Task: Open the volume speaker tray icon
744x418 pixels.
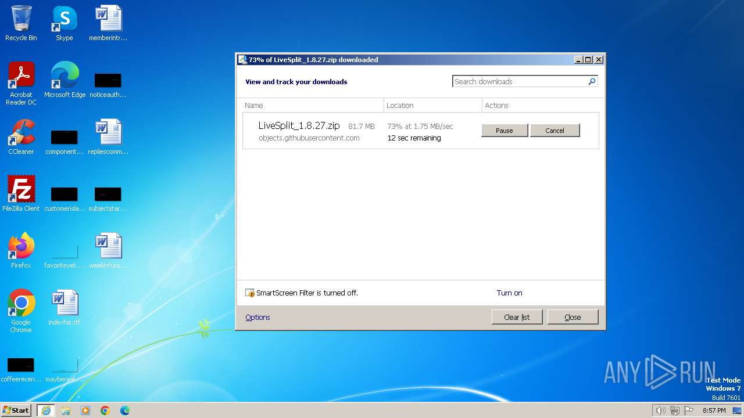Action: click(x=660, y=410)
